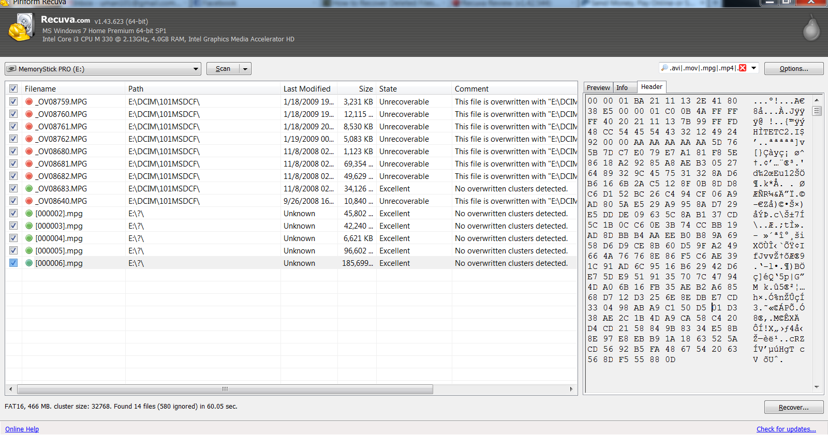The height and width of the screenshot is (435, 828).
Task: Click the green status dot for [000003].mpg
Action: point(29,226)
